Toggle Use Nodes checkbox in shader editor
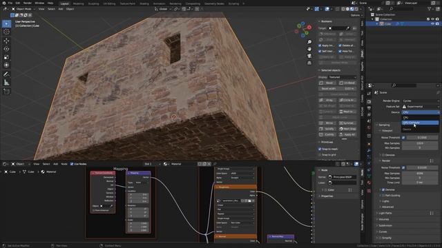 72,164
